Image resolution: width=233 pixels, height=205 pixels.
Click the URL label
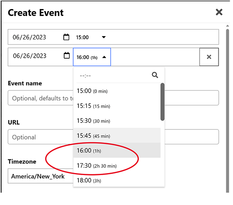14,123
